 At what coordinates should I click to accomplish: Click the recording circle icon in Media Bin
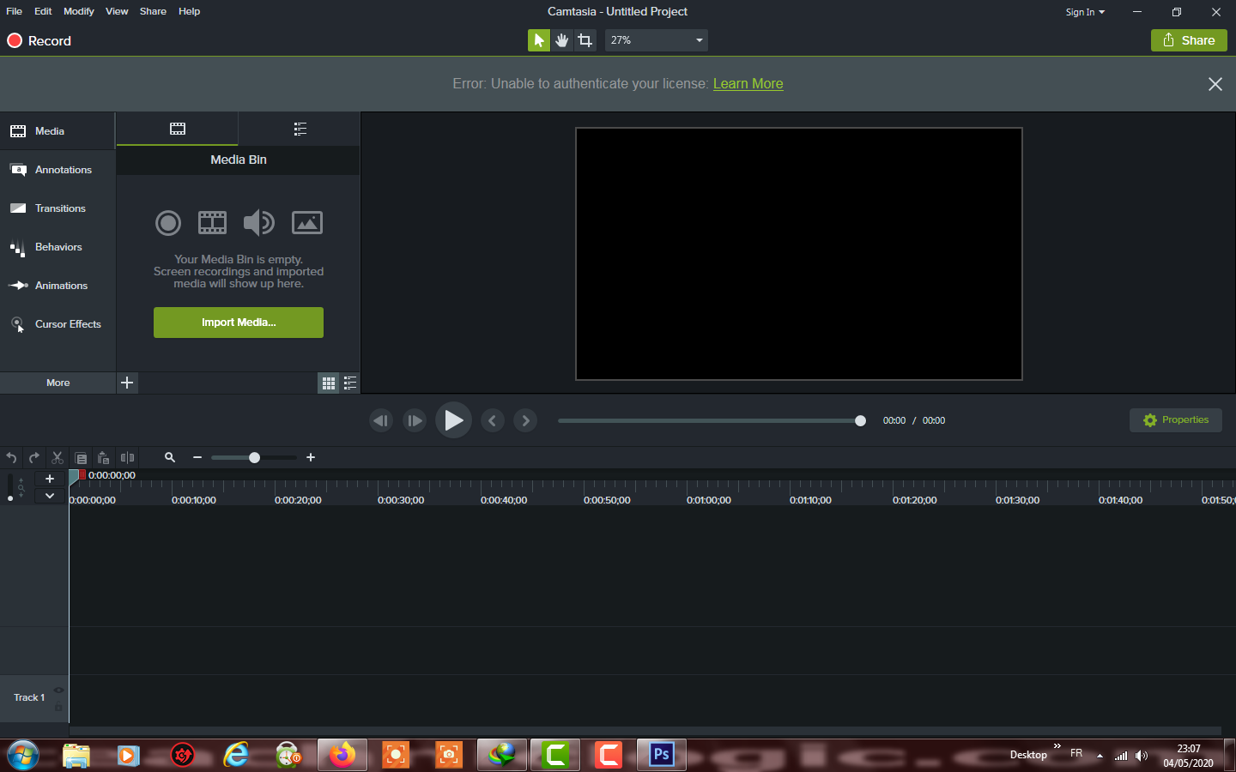(168, 223)
